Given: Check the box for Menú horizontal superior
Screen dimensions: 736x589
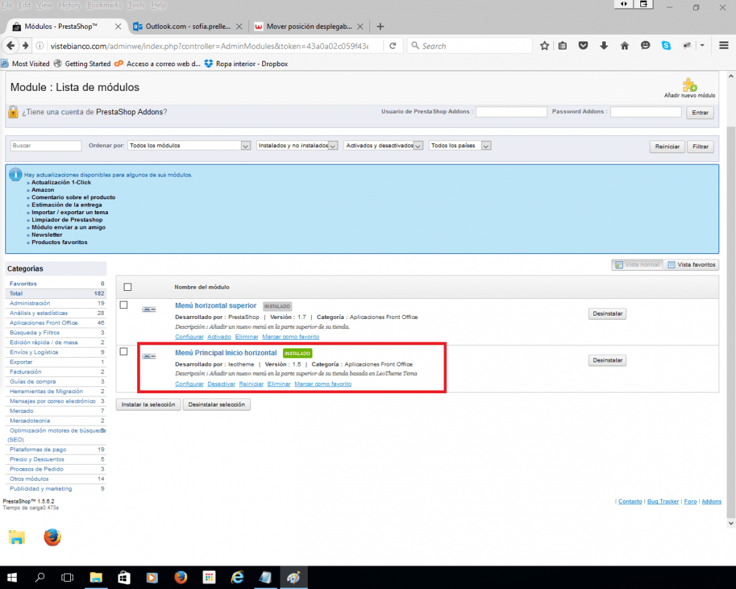Looking at the screenshot, I should click(124, 305).
